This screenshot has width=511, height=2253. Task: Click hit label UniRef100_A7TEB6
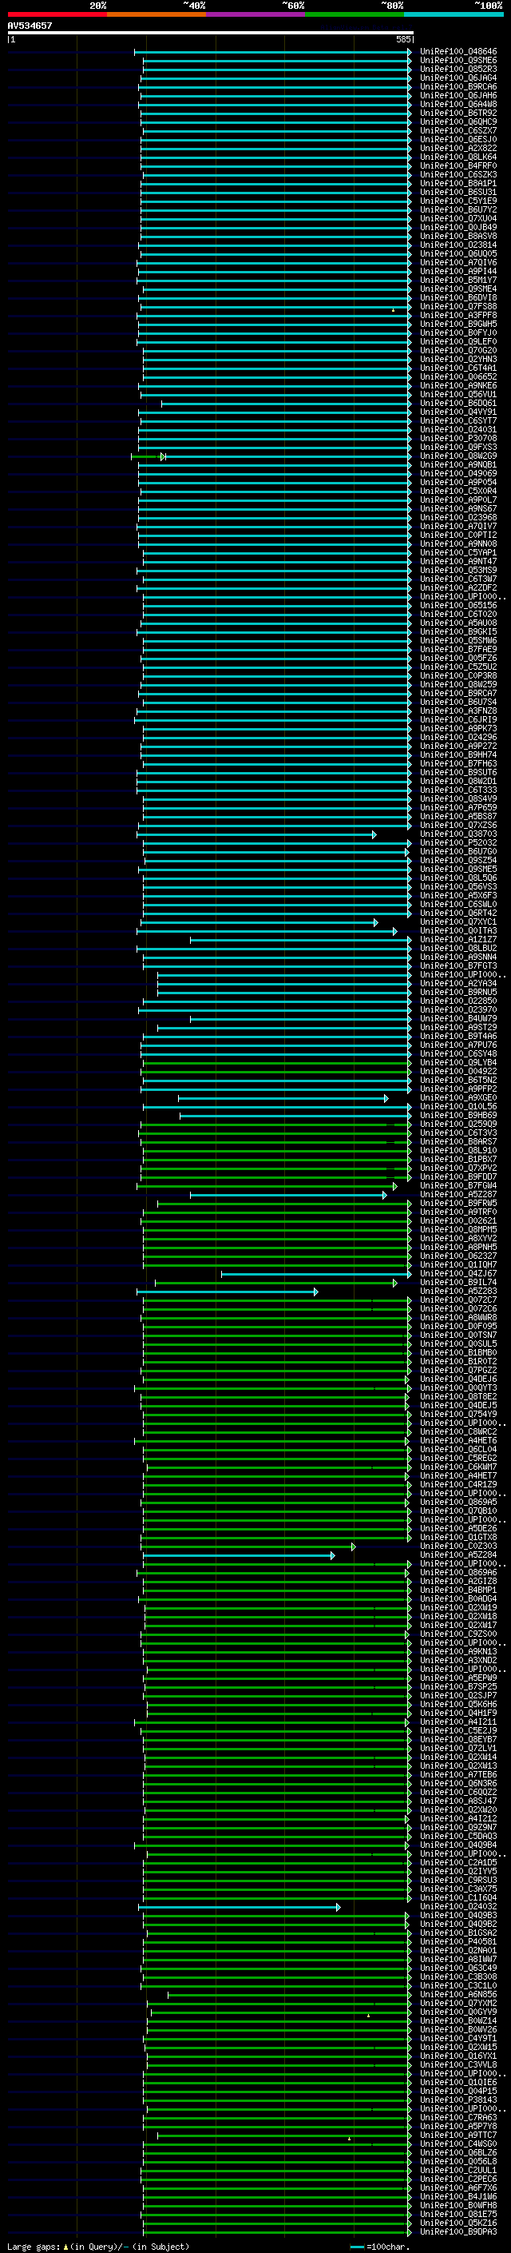pyautogui.click(x=458, y=1773)
